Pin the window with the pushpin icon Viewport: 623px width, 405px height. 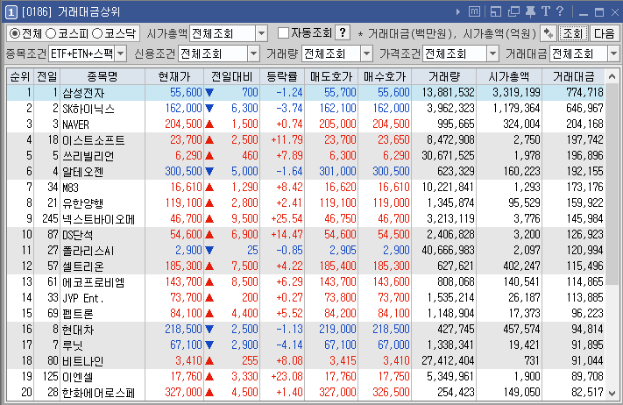point(530,12)
